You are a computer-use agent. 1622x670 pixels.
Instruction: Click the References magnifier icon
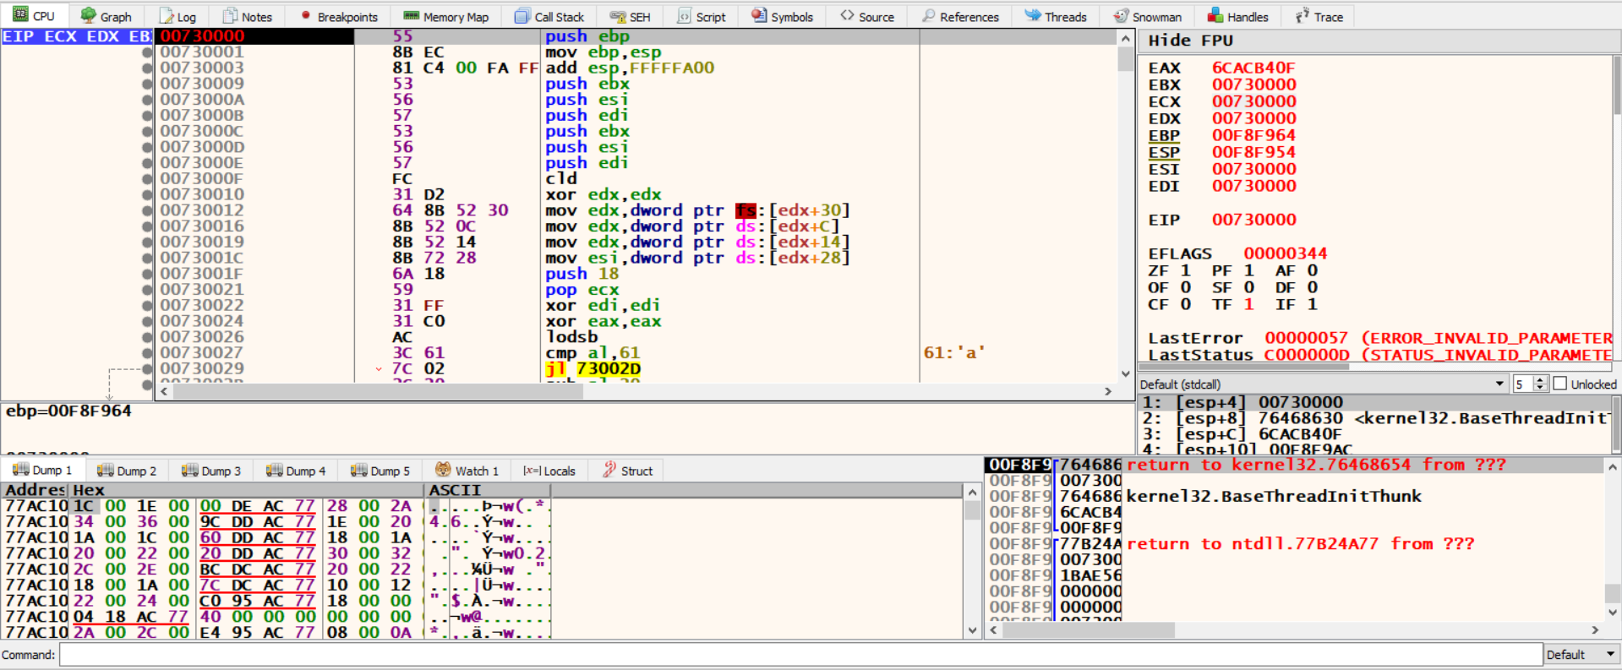click(928, 15)
